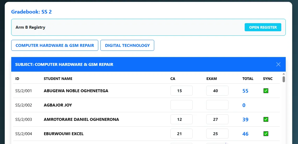Click student name Agbajor Joy

(58, 105)
